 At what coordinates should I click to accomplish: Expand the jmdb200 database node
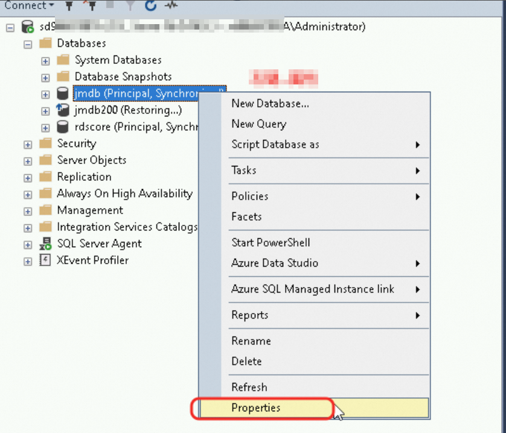(x=45, y=111)
